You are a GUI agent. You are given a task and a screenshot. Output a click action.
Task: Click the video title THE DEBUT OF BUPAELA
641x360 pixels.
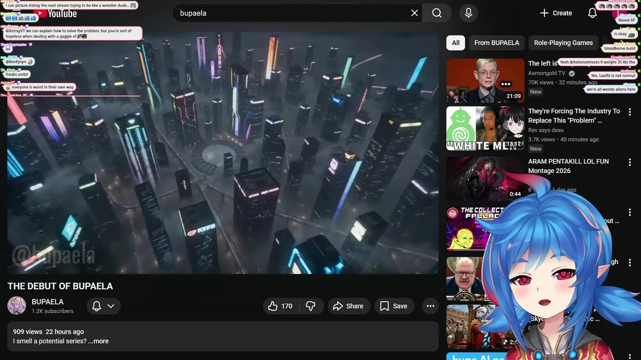point(60,286)
